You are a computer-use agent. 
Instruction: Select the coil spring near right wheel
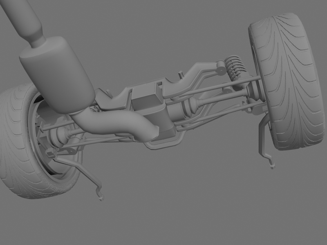236,68
